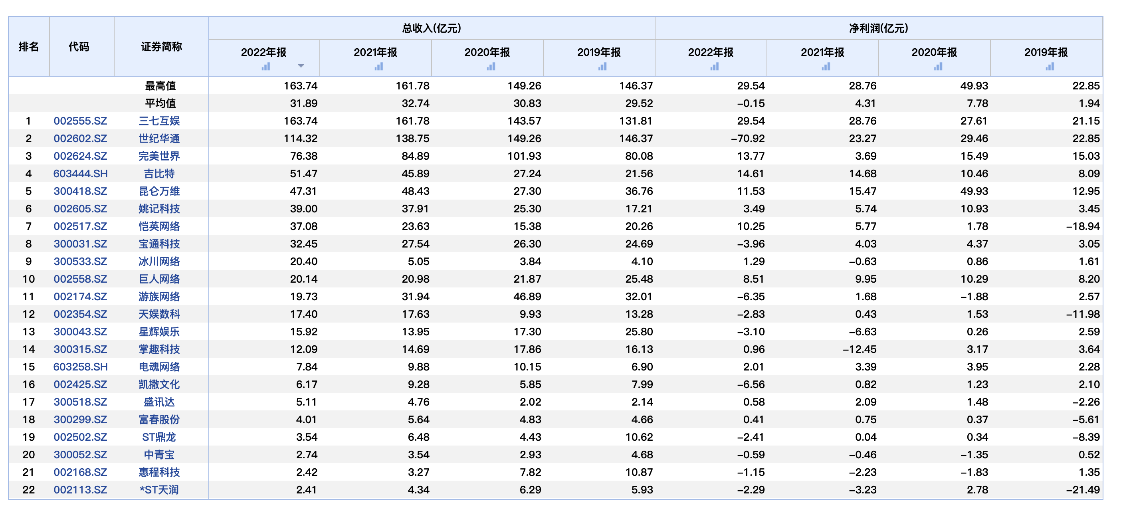1125x515 pixels.
Task: Click security name 星辉娱乐
Action: [159, 331]
